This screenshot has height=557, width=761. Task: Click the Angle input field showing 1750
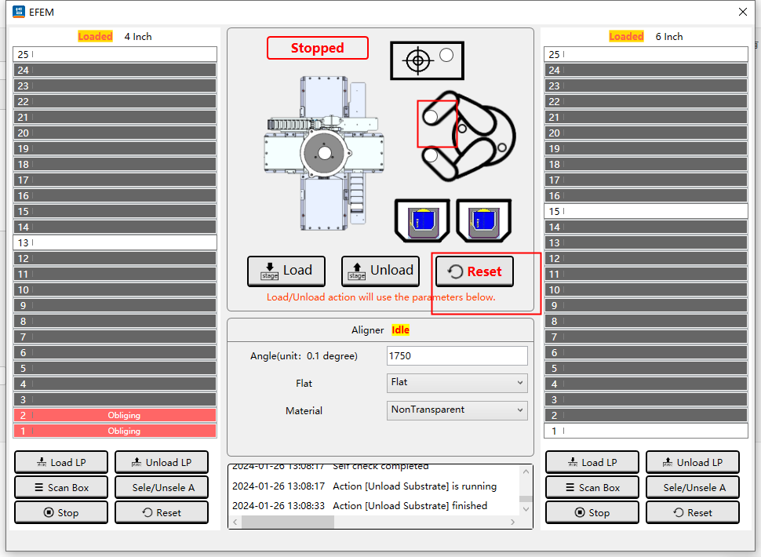click(x=457, y=356)
